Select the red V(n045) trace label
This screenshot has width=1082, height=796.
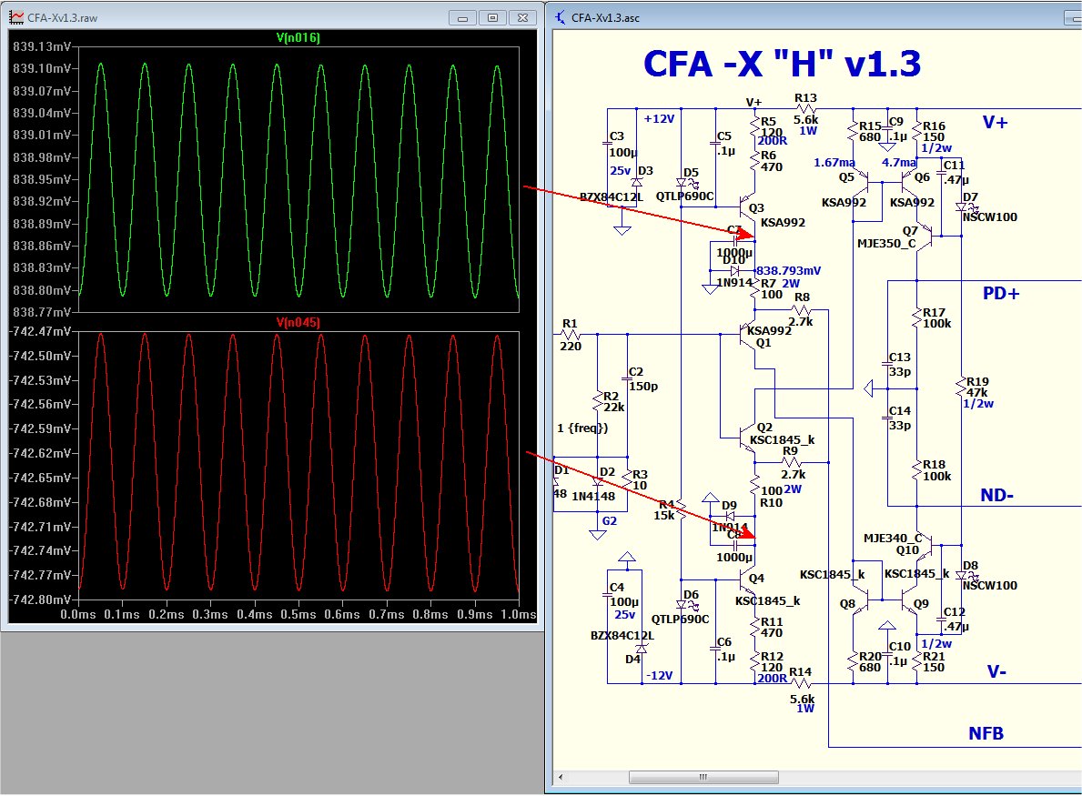(298, 322)
